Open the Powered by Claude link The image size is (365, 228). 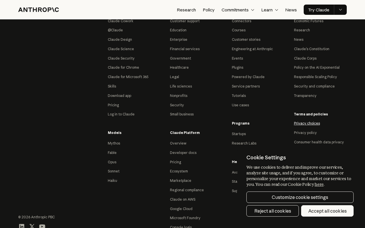pyautogui.click(x=248, y=77)
